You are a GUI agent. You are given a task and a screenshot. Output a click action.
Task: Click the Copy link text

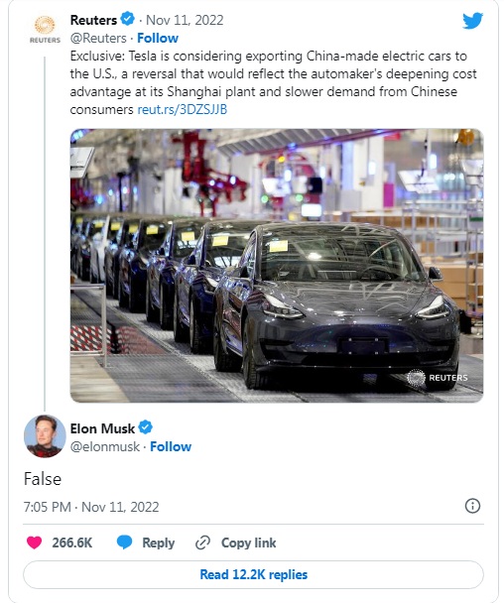pyautogui.click(x=249, y=543)
